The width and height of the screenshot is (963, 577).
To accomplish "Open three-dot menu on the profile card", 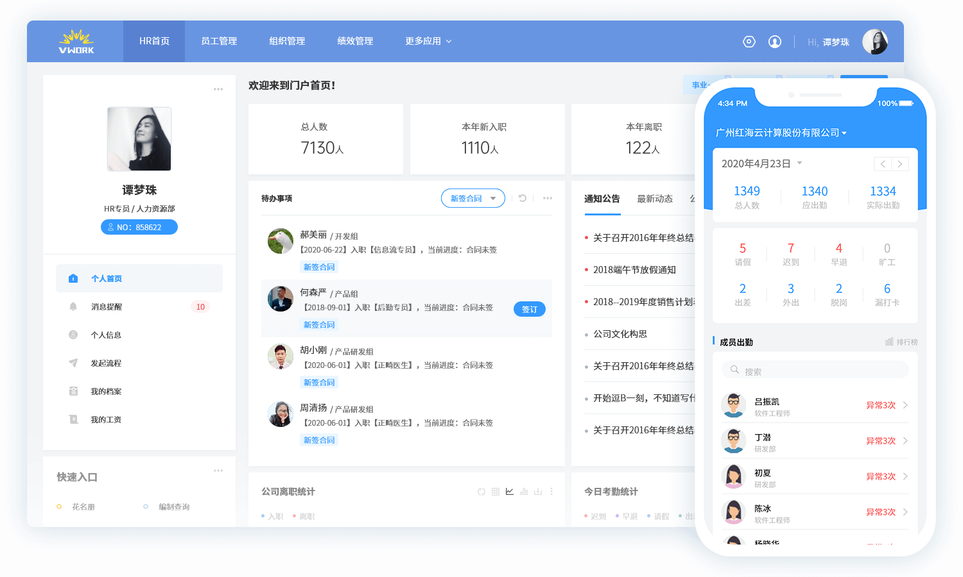I will [x=218, y=89].
